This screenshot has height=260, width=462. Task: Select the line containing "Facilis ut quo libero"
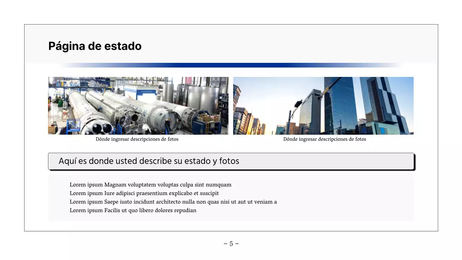(133, 210)
